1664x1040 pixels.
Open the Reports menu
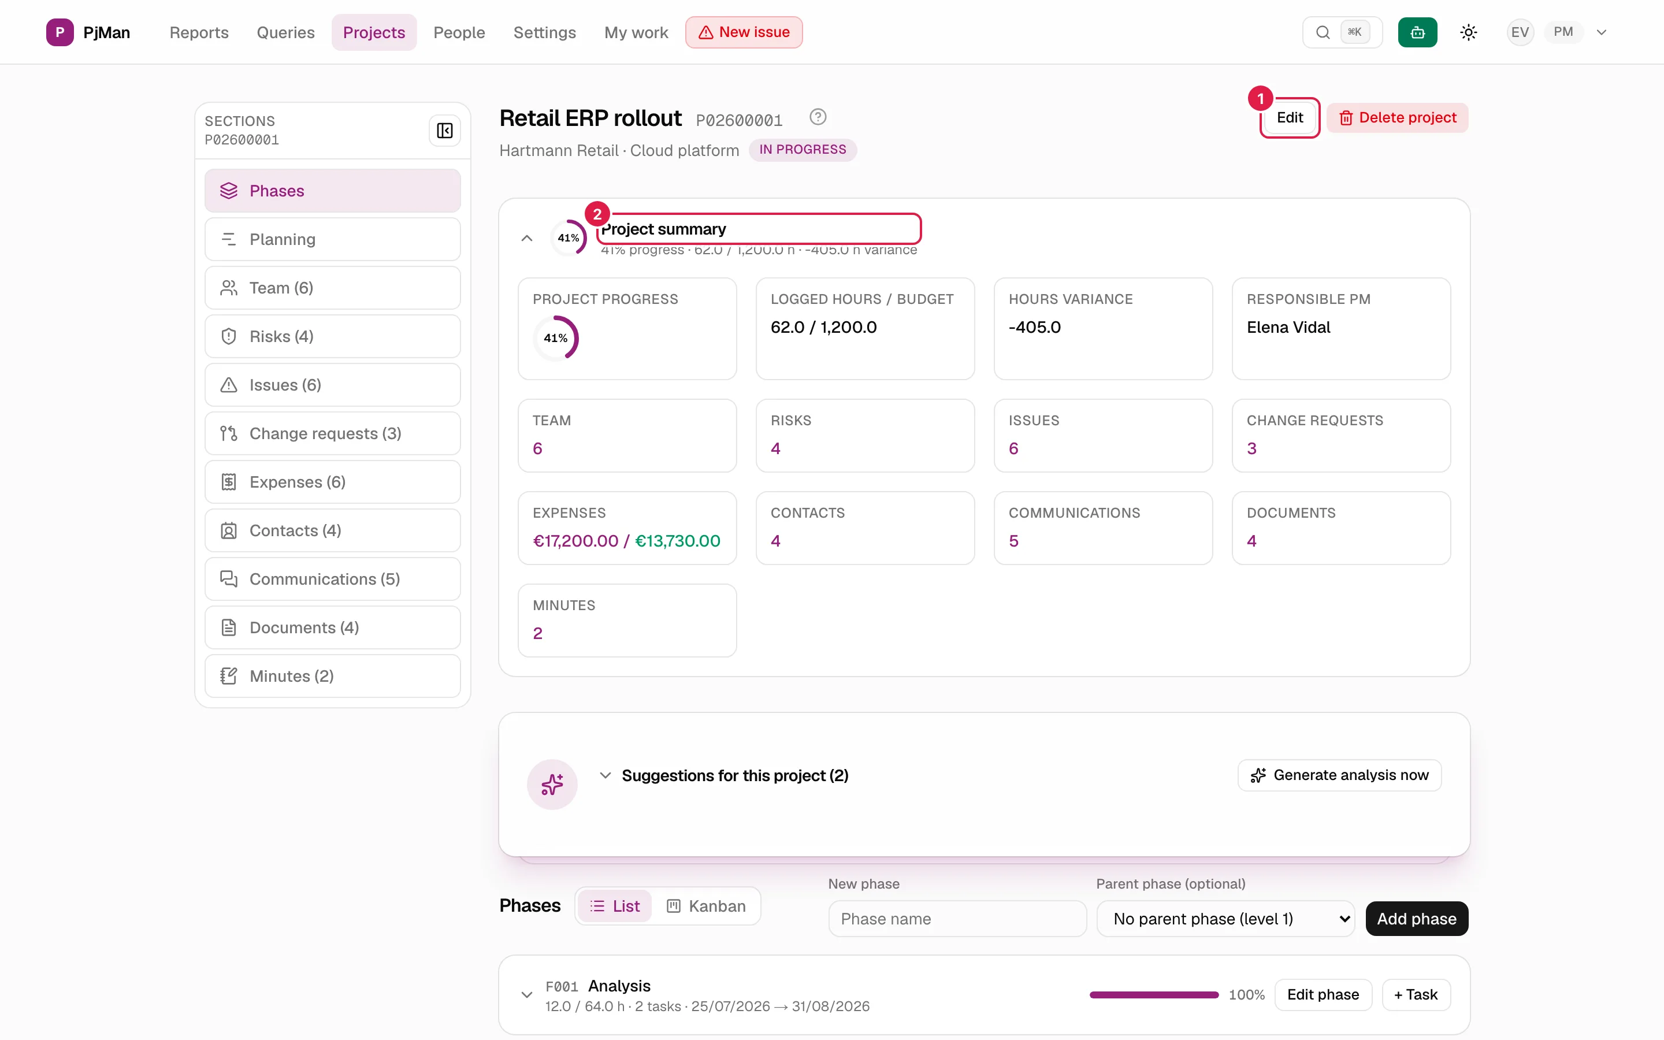(199, 32)
